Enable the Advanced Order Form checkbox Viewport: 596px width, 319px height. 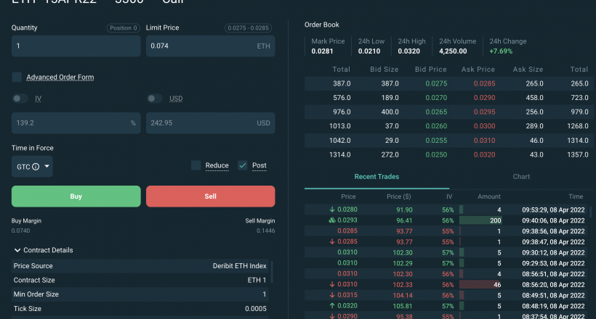click(17, 77)
